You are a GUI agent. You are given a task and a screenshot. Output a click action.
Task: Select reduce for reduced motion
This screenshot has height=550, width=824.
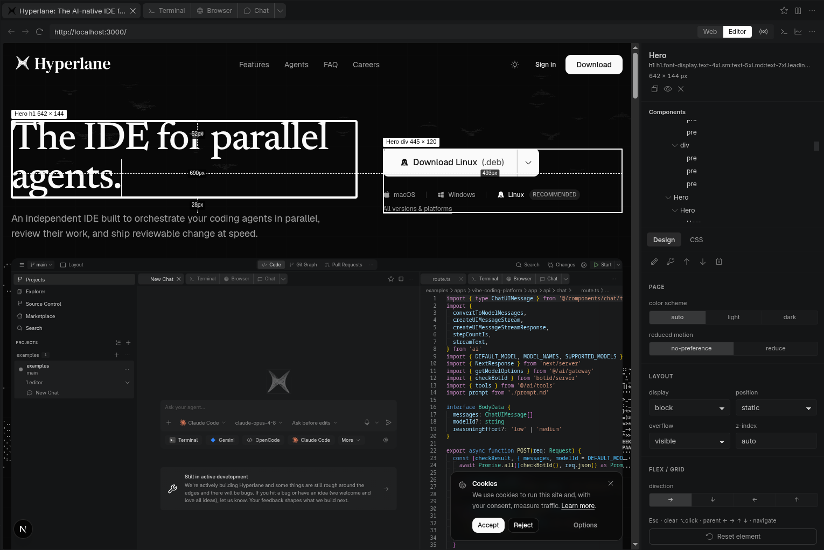pyautogui.click(x=776, y=348)
